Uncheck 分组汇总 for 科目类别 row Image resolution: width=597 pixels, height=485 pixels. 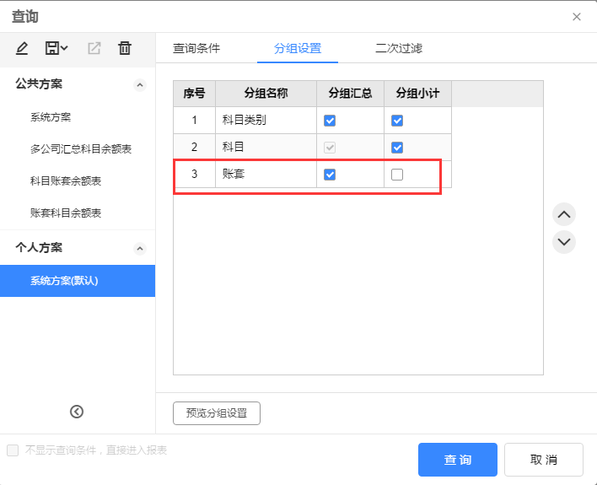click(330, 121)
